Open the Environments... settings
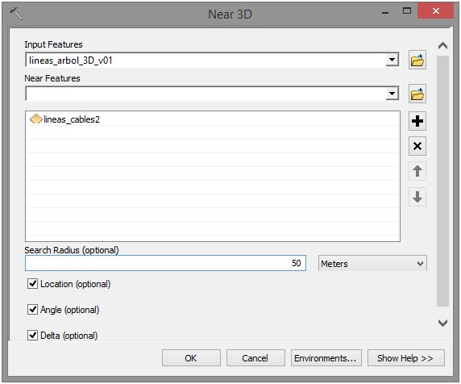This screenshot has height=384, width=461. coord(326,358)
